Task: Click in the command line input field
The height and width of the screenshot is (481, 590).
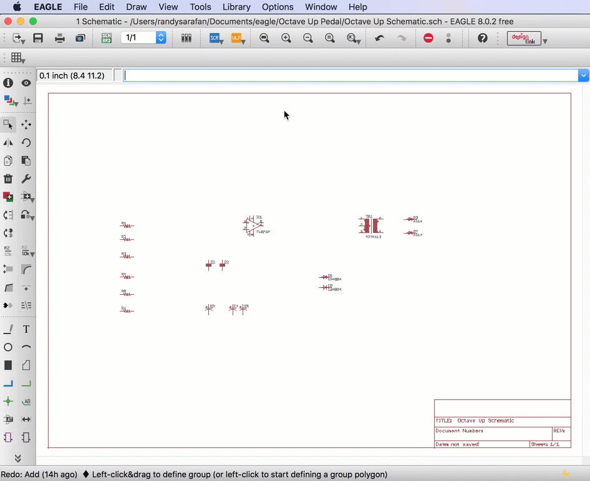Action: point(351,75)
